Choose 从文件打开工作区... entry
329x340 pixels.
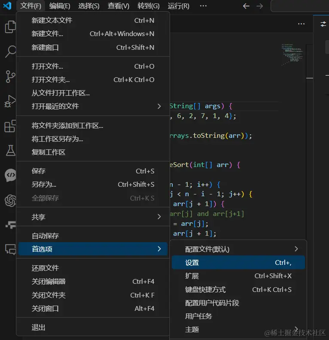[x=93, y=93]
